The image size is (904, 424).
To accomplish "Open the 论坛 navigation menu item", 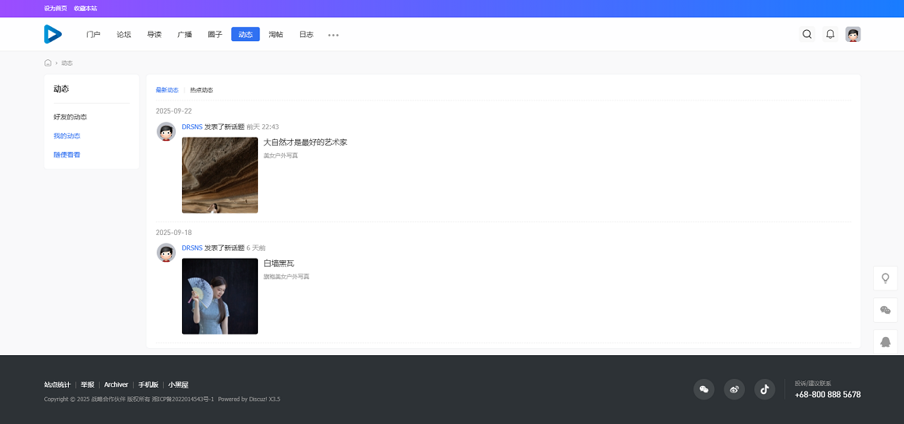I will tap(123, 35).
